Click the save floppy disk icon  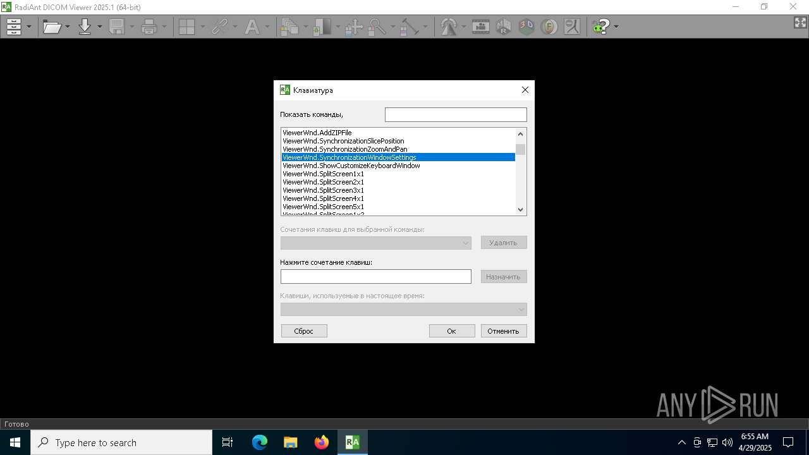(117, 27)
